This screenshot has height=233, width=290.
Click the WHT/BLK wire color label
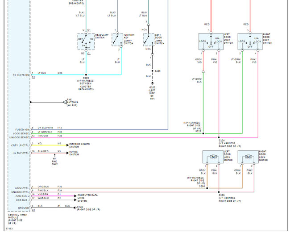tap(43, 198)
